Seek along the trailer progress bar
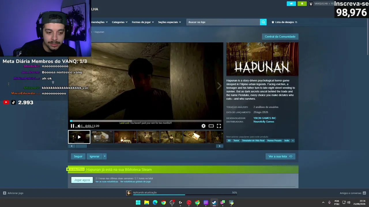The height and width of the screenshot is (207, 369). (x=146, y=121)
